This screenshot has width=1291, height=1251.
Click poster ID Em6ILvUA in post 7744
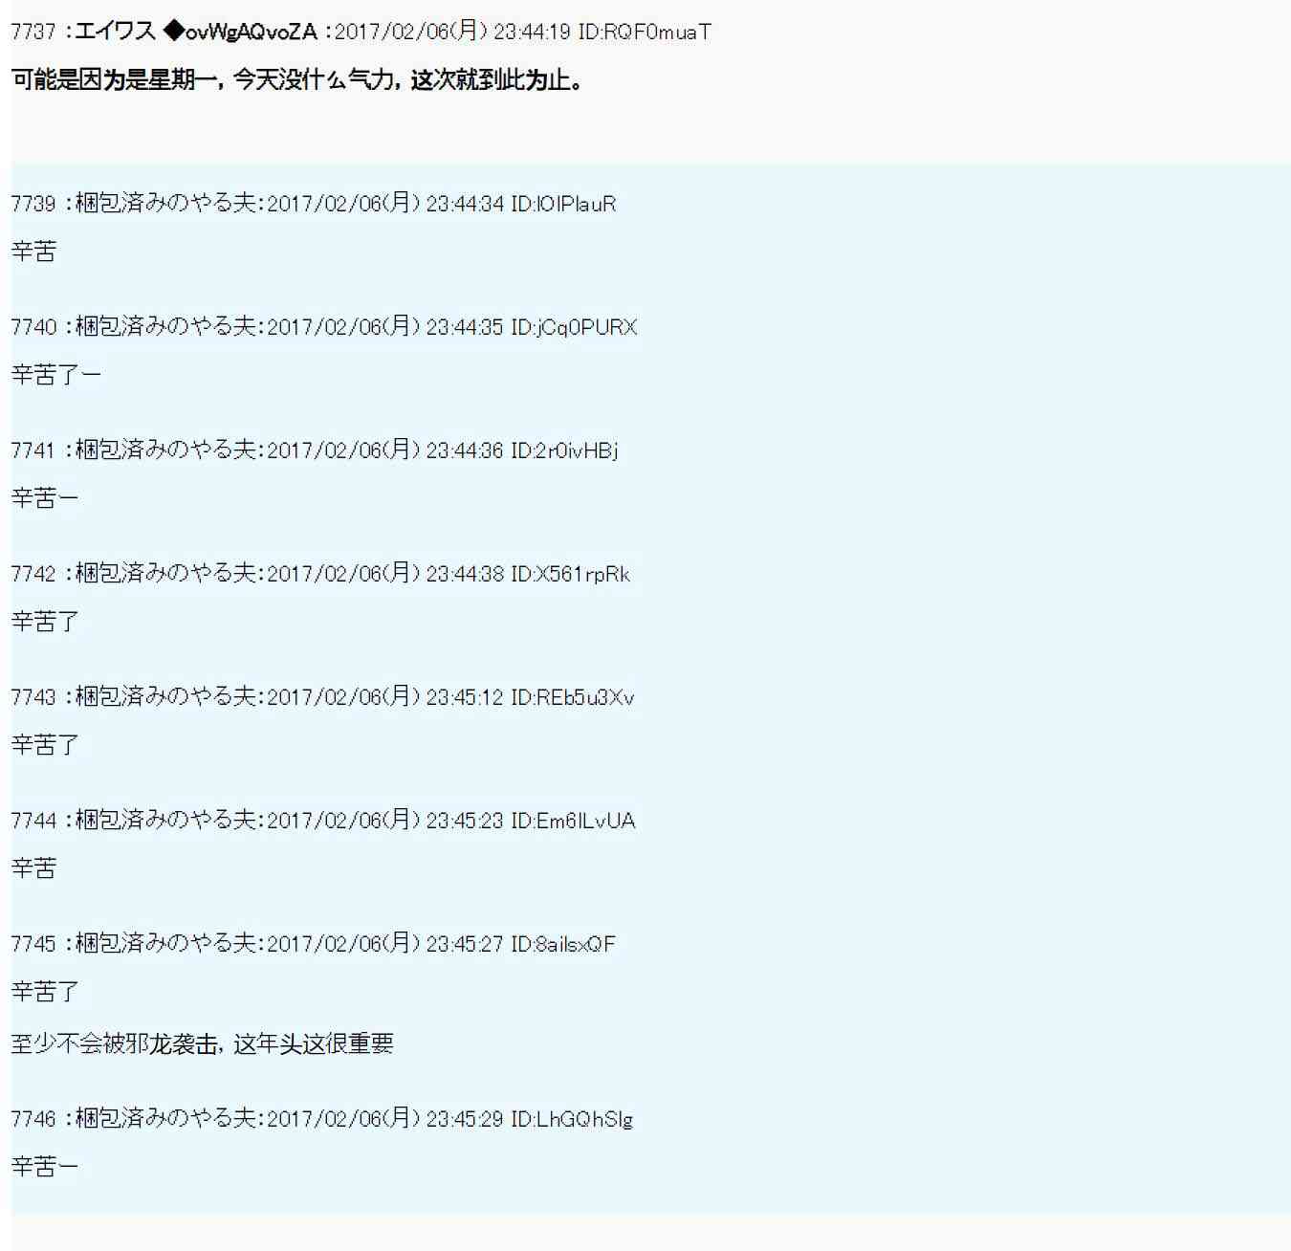coord(573,821)
